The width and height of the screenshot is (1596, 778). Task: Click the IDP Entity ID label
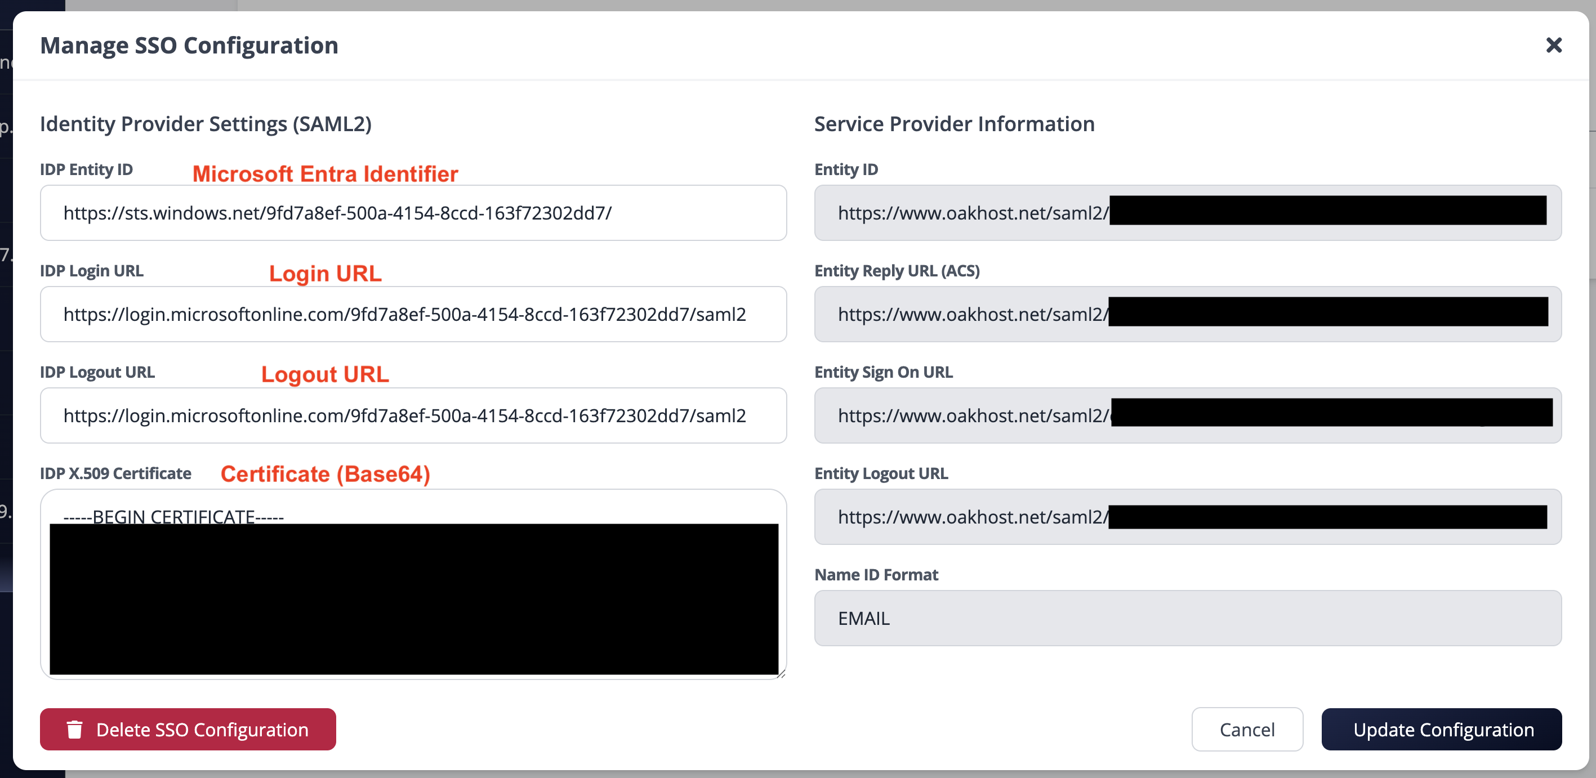86,169
